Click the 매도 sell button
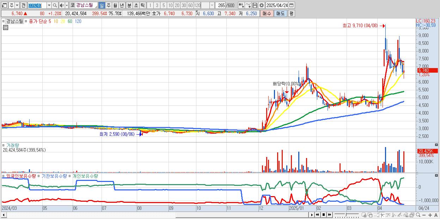Image resolution: width=440 pixels, height=219 pixels. point(280,13)
